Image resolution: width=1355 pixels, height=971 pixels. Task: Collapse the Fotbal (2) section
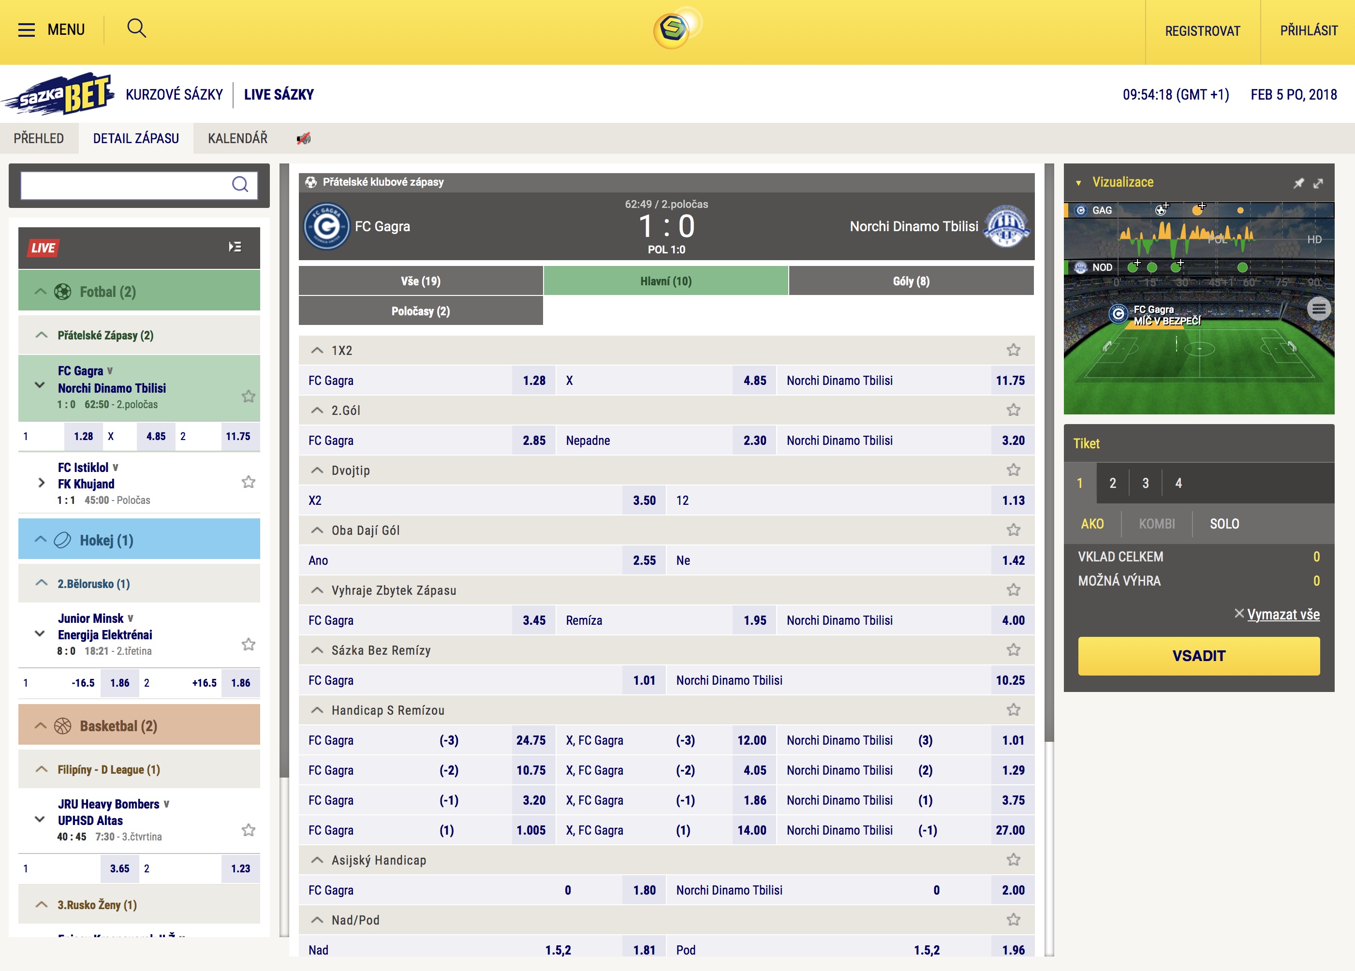click(x=41, y=292)
